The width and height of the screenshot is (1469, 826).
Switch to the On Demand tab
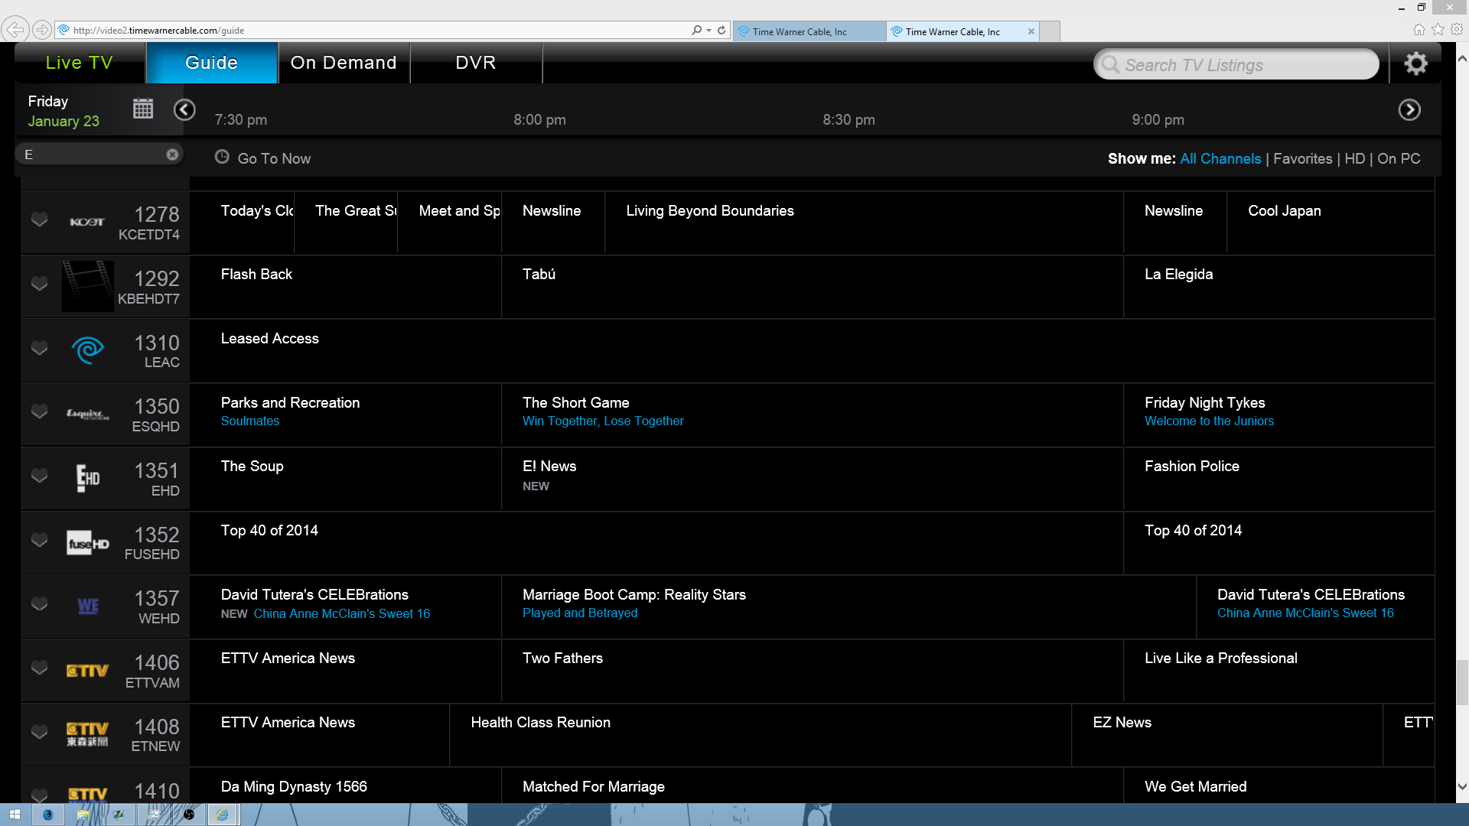344,63
